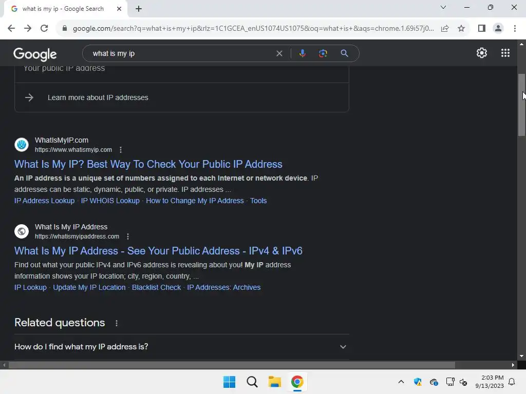Click the horizontal scrollbar thumb
The width and height of the screenshot is (526, 394).
[232, 365]
